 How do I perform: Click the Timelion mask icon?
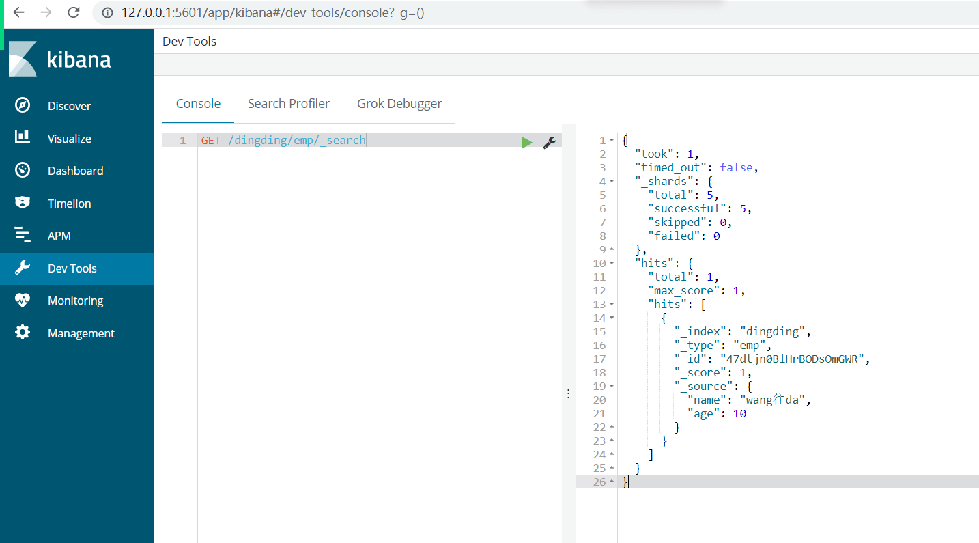[x=23, y=203]
